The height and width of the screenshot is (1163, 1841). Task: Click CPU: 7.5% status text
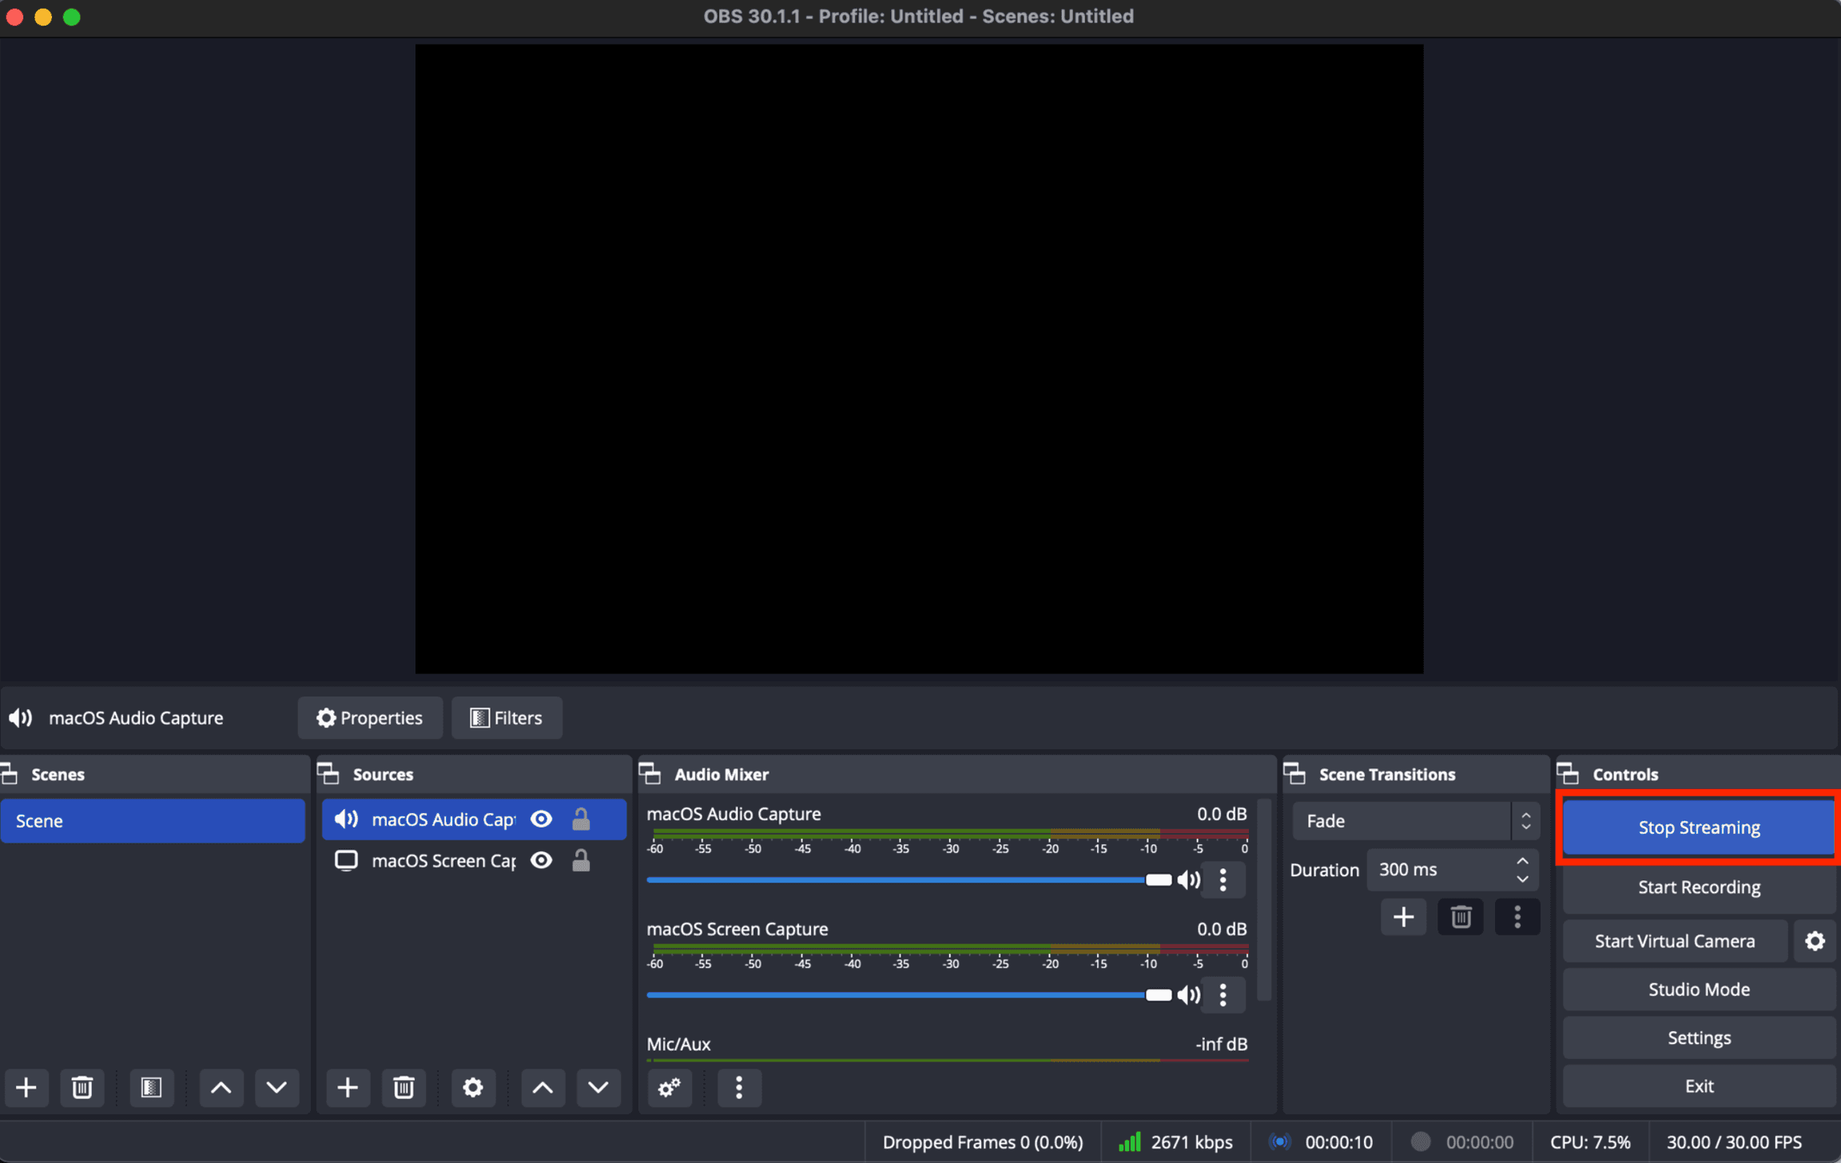pos(1590,1142)
